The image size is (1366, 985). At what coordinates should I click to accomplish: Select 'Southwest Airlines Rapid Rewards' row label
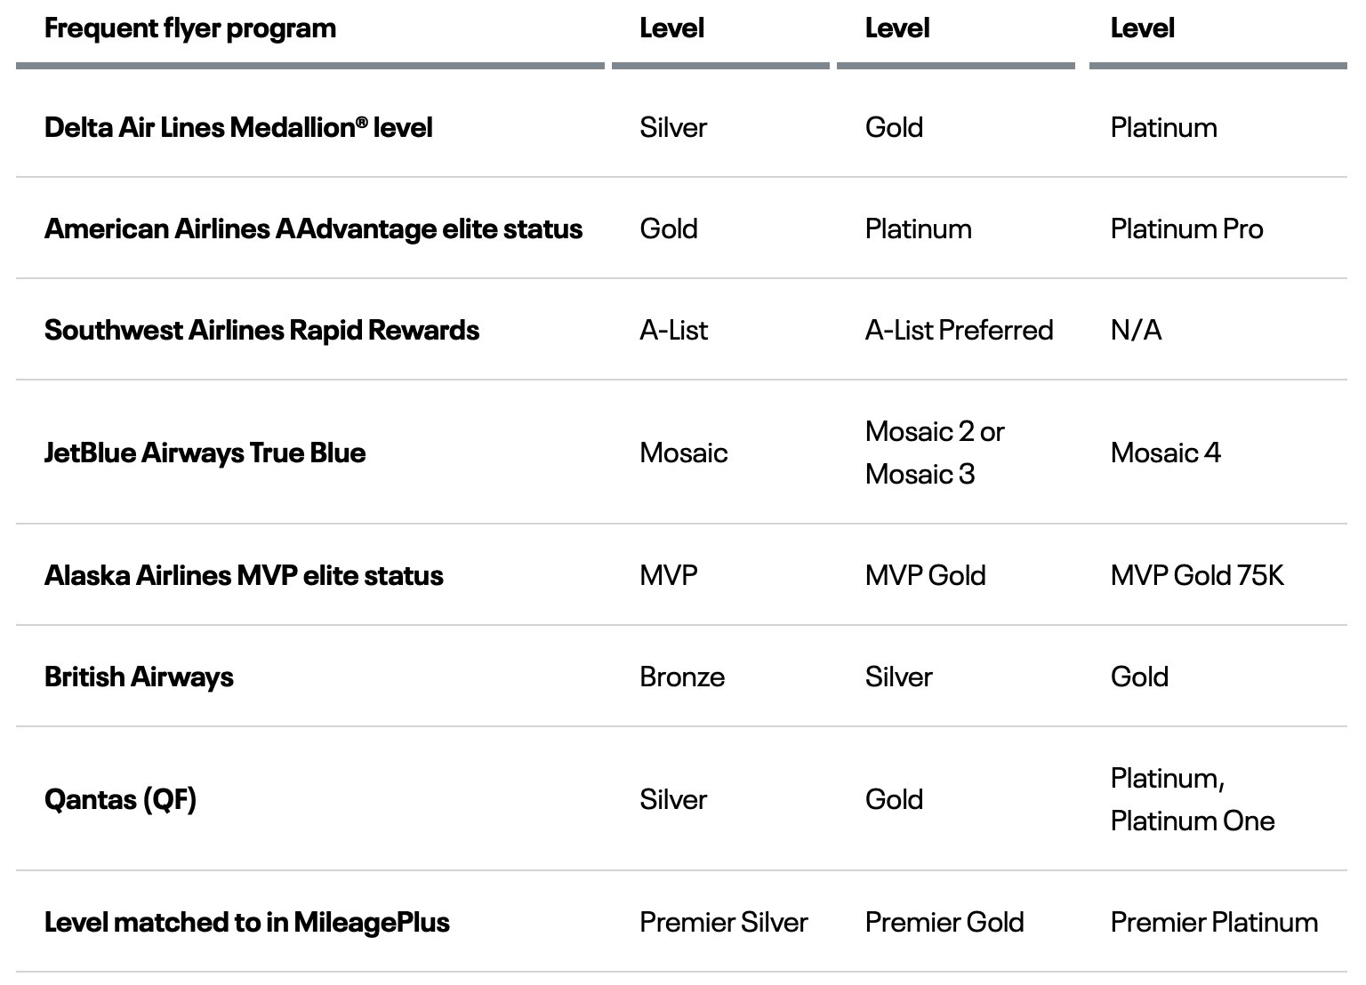tap(261, 331)
